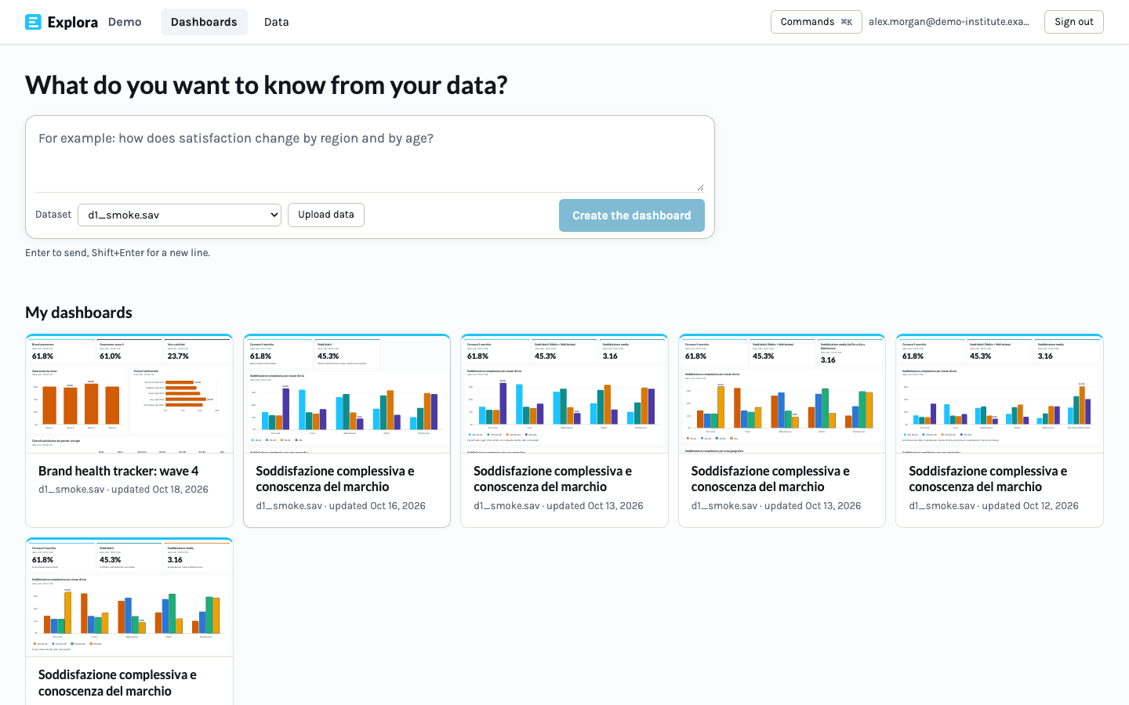Click the Demo workspace label
Image resolution: width=1129 pixels, height=705 pixels.
[125, 22]
